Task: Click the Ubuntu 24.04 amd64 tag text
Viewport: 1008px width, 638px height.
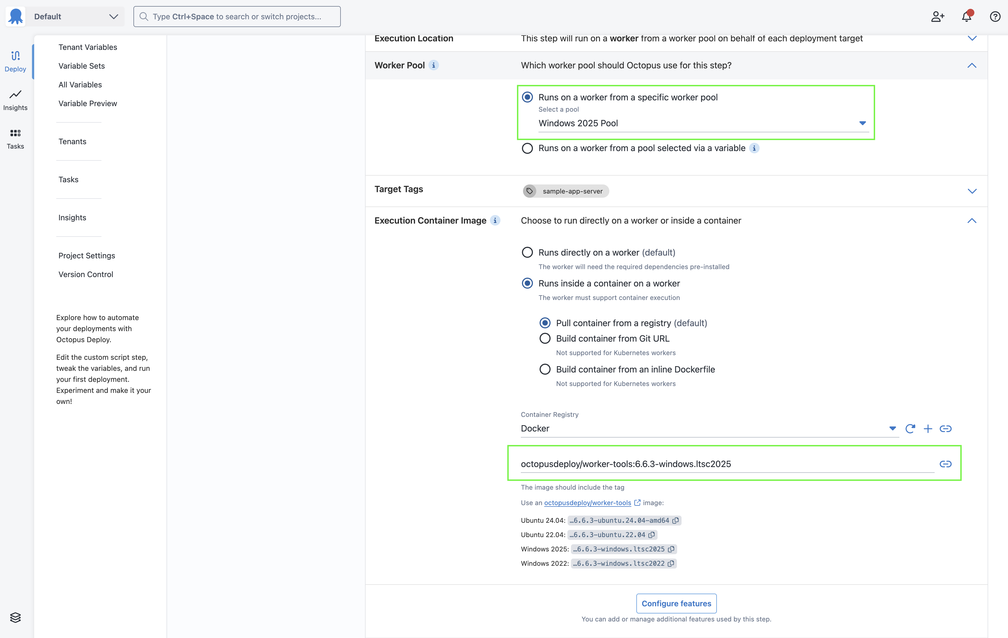Action: point(619,520)
